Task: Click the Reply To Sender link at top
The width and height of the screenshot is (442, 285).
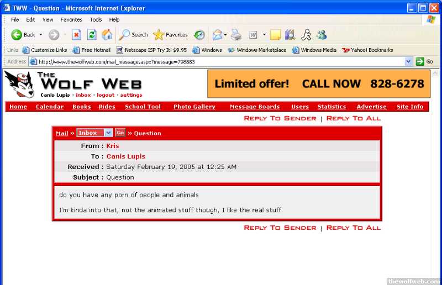Action: coord(280,118)
